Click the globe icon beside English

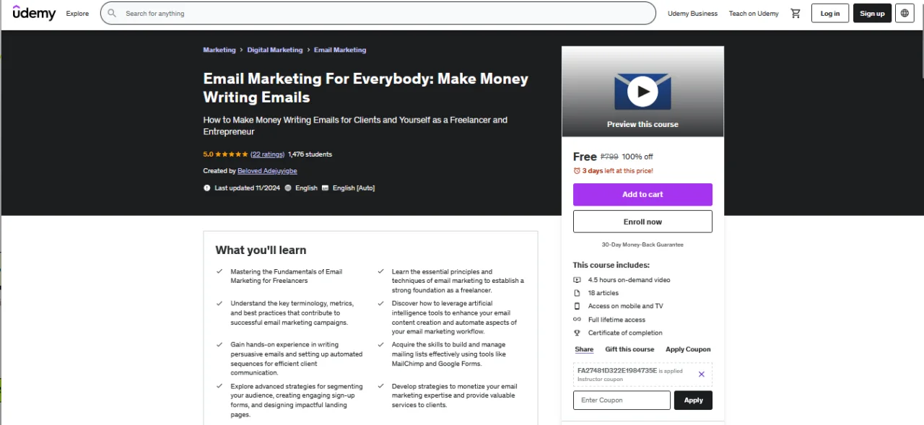coord(288,188)
